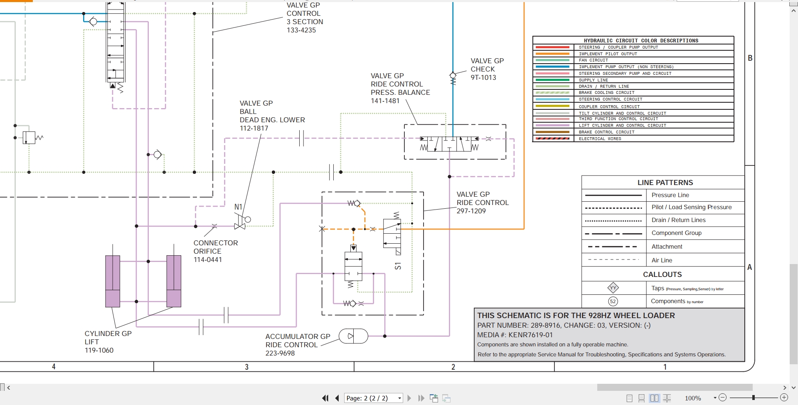Click the grid column number 3 at bottom

coord(246,367)
